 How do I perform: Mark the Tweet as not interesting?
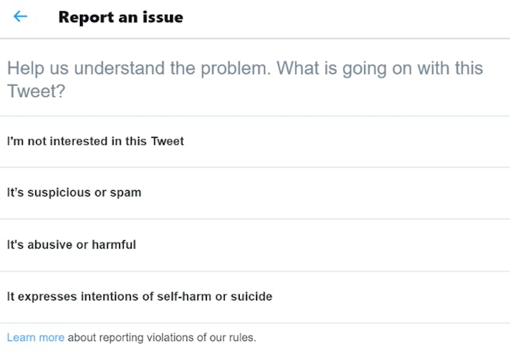point(96,142)
